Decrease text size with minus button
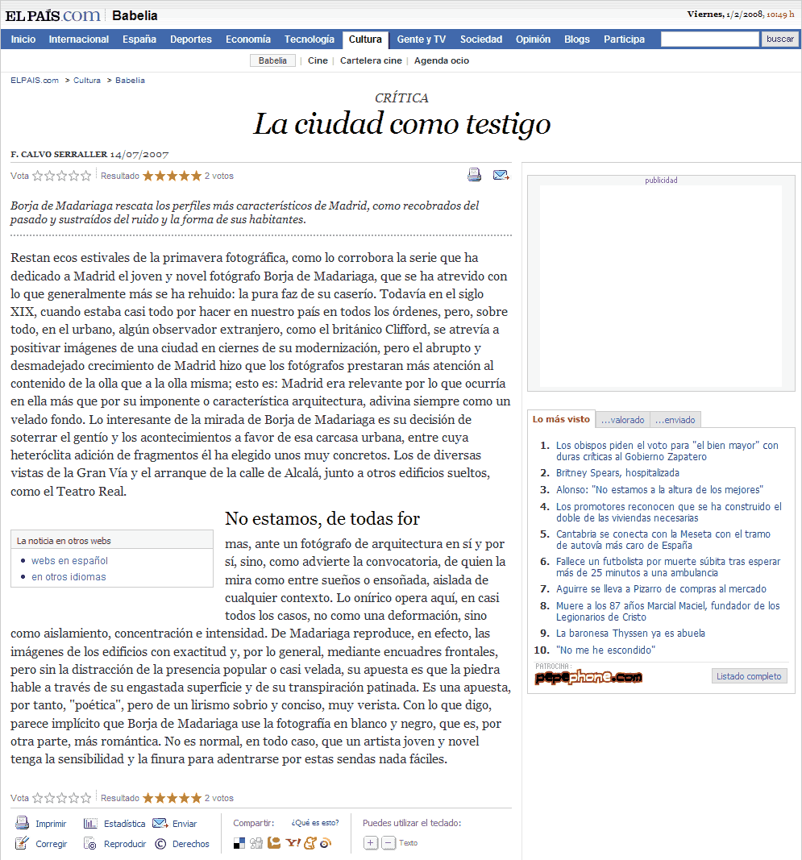Viewport: 802px width, 860px height. pyautogui.click(x=388, y=843)
